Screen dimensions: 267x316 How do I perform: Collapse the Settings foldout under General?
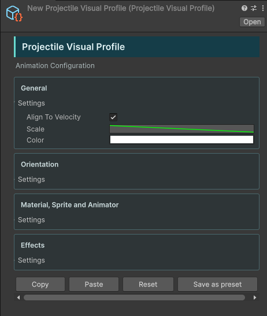pos(31,103)
